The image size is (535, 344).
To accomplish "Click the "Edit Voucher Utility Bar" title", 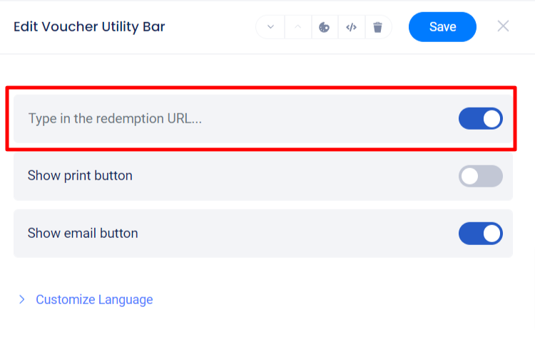I will 89,27.
